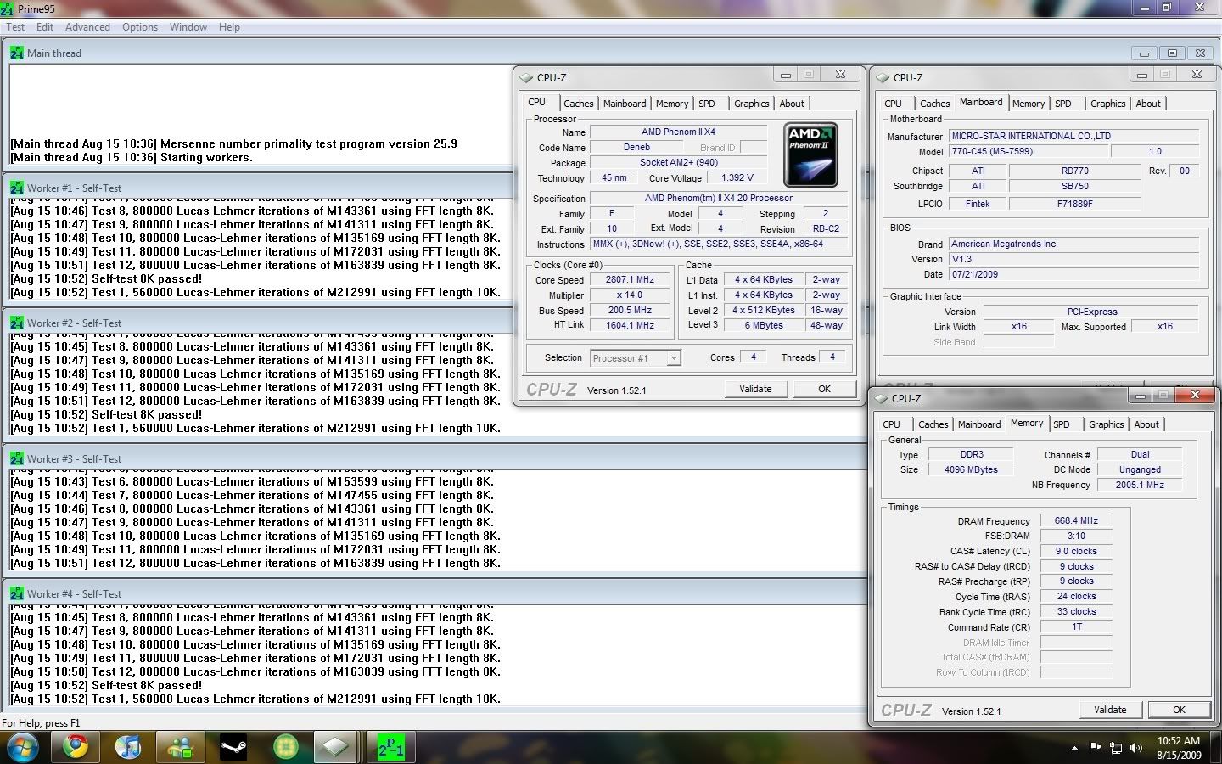Open the Advanced menu in Prime95
This screenshot has width=1222, height=764.
pyautogui.click(x=87, y=27)
